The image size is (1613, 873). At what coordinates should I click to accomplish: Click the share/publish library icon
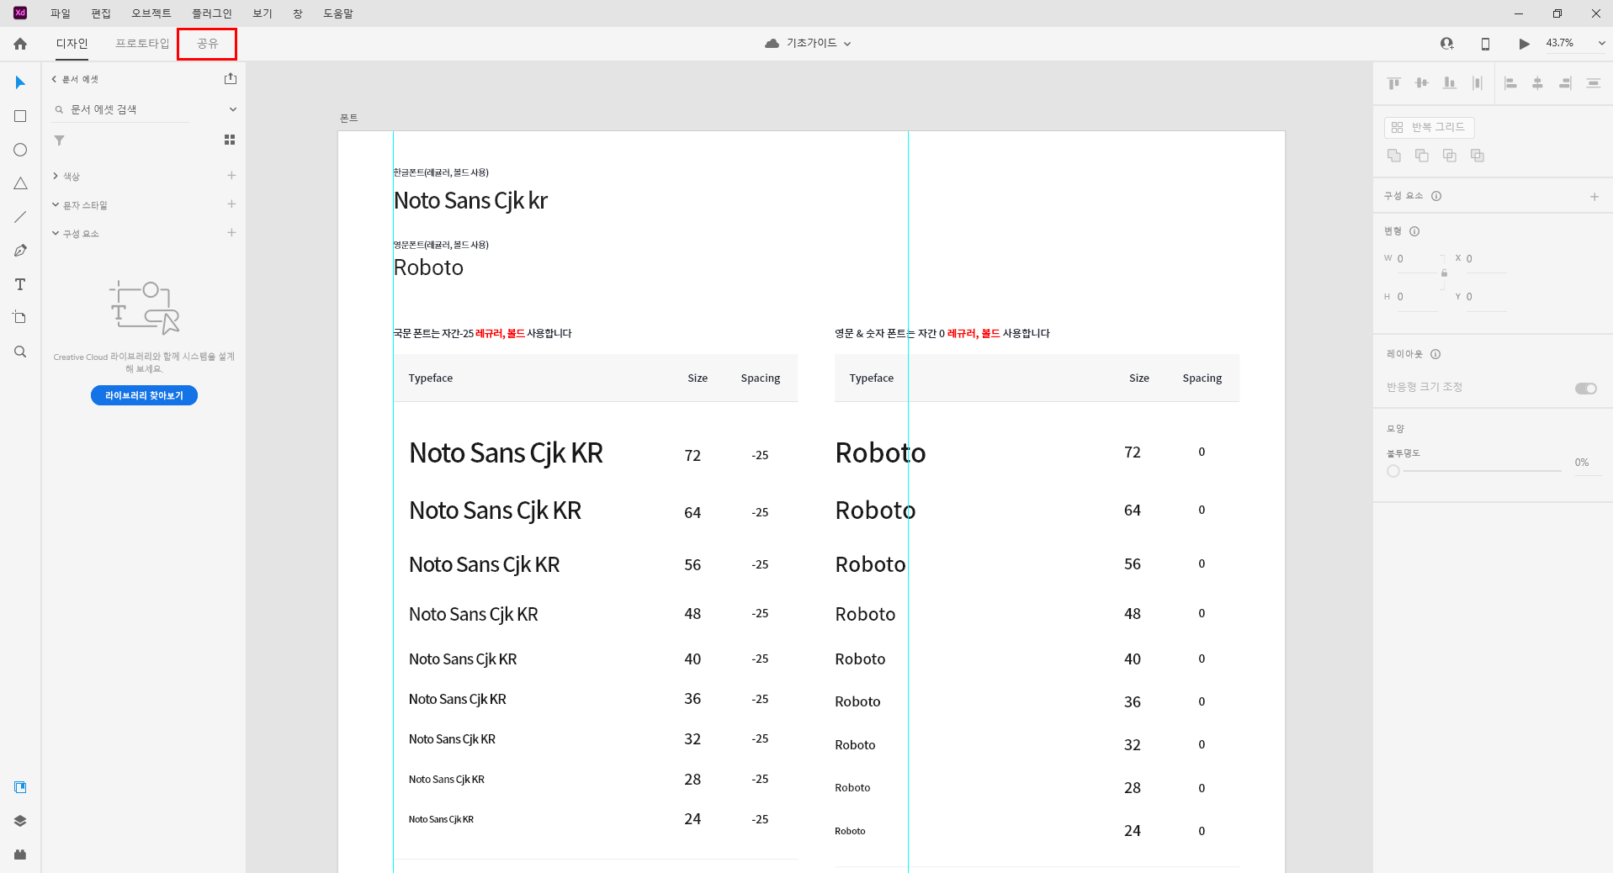[231, 78]
